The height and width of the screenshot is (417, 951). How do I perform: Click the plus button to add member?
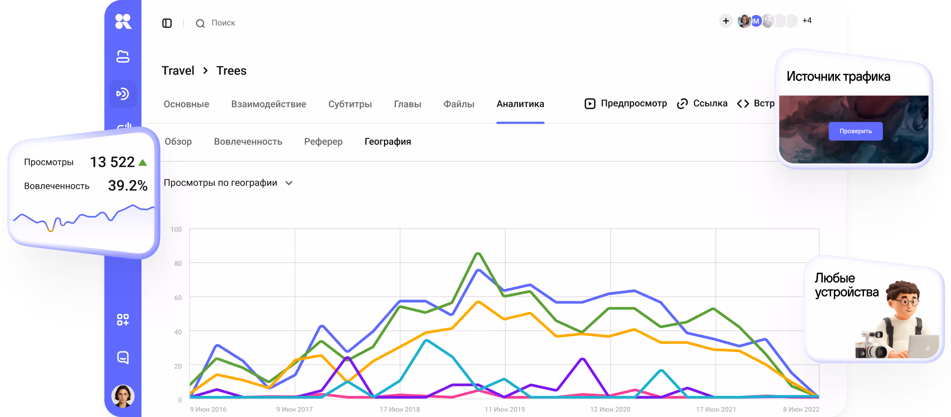pyautogui.click(x=726, y=21)
